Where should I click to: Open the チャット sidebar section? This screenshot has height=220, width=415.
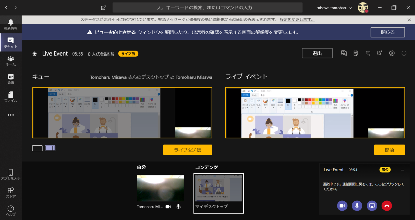(11, 42)
